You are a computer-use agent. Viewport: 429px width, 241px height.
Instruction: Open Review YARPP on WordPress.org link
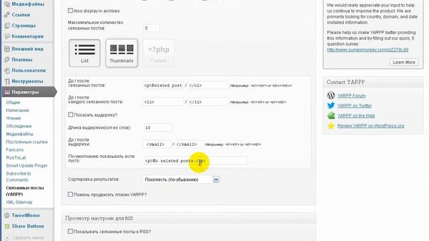(371, 126)
